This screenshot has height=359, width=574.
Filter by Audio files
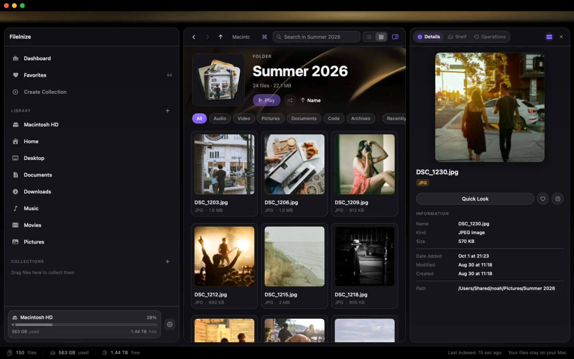220,118
